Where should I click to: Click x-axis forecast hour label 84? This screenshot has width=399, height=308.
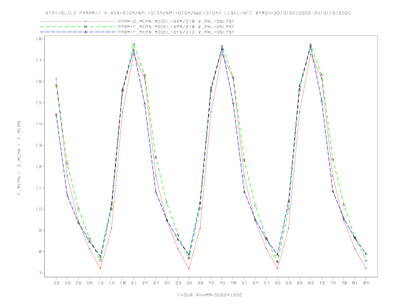[x=366, y=283]
